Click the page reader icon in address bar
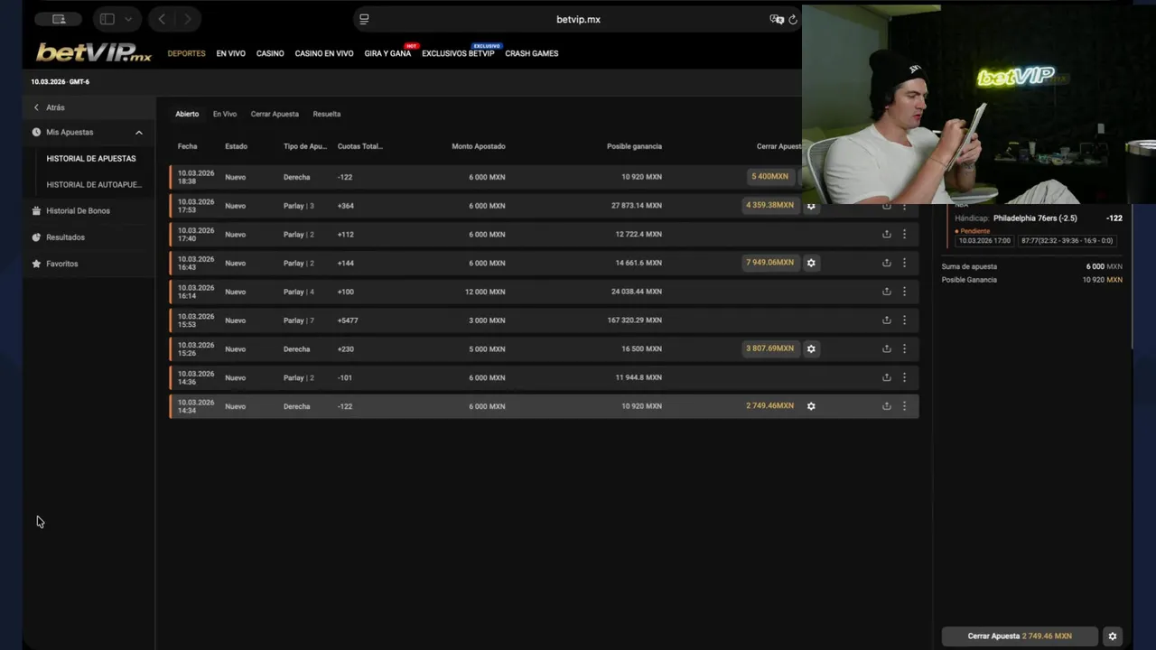The width and height of the screenshot is (1156, 650). tap(364, 19)
